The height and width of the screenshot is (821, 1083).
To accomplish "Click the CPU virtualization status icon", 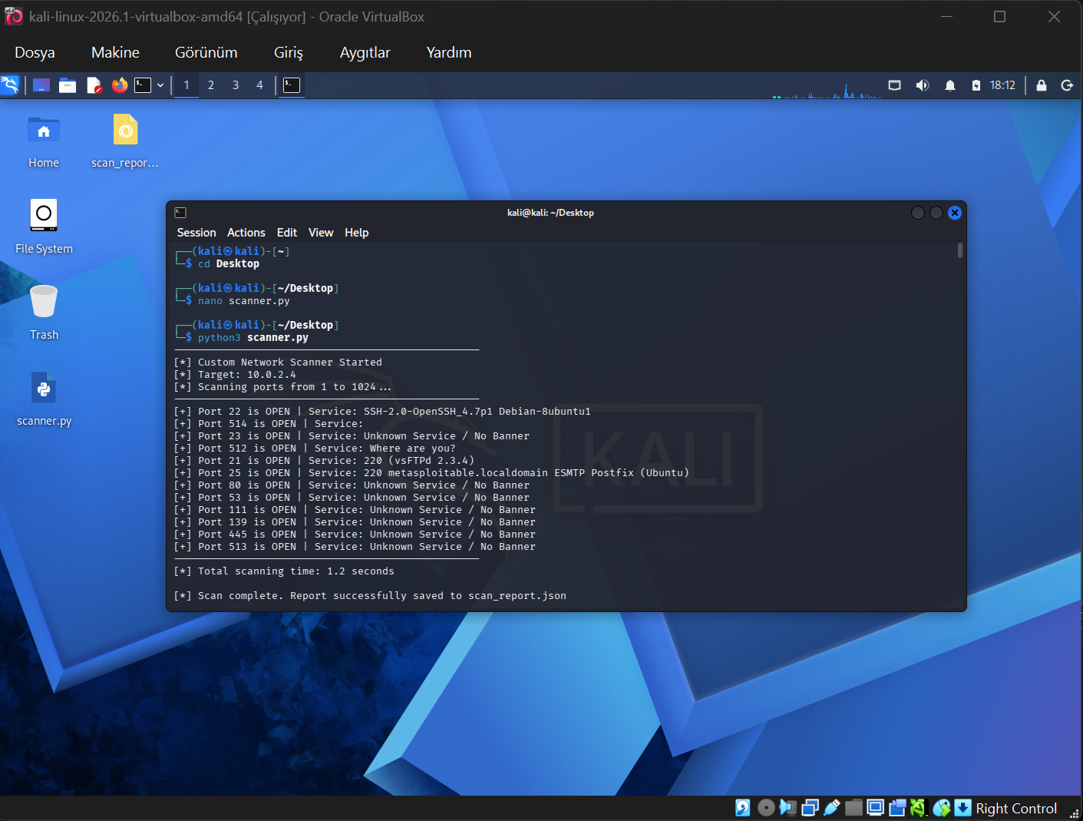I will (919, 808).
